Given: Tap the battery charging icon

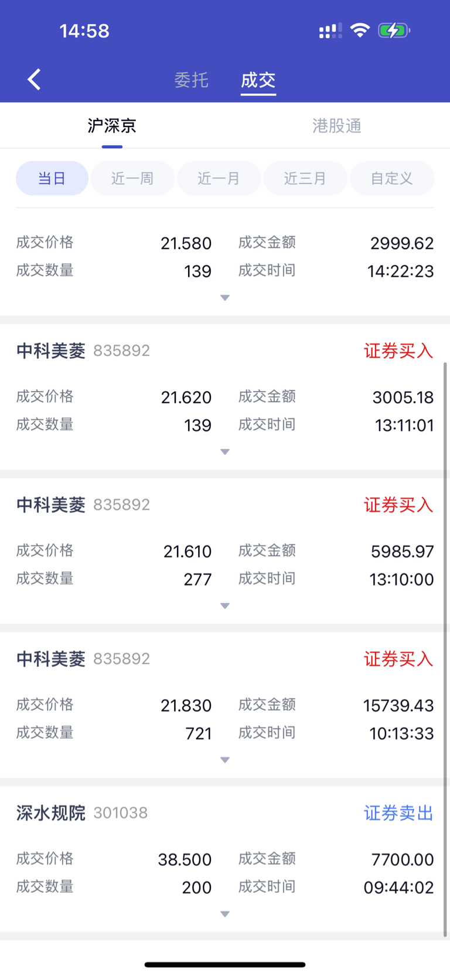Looking at the screenshot, I should click(x=394, y=30).
